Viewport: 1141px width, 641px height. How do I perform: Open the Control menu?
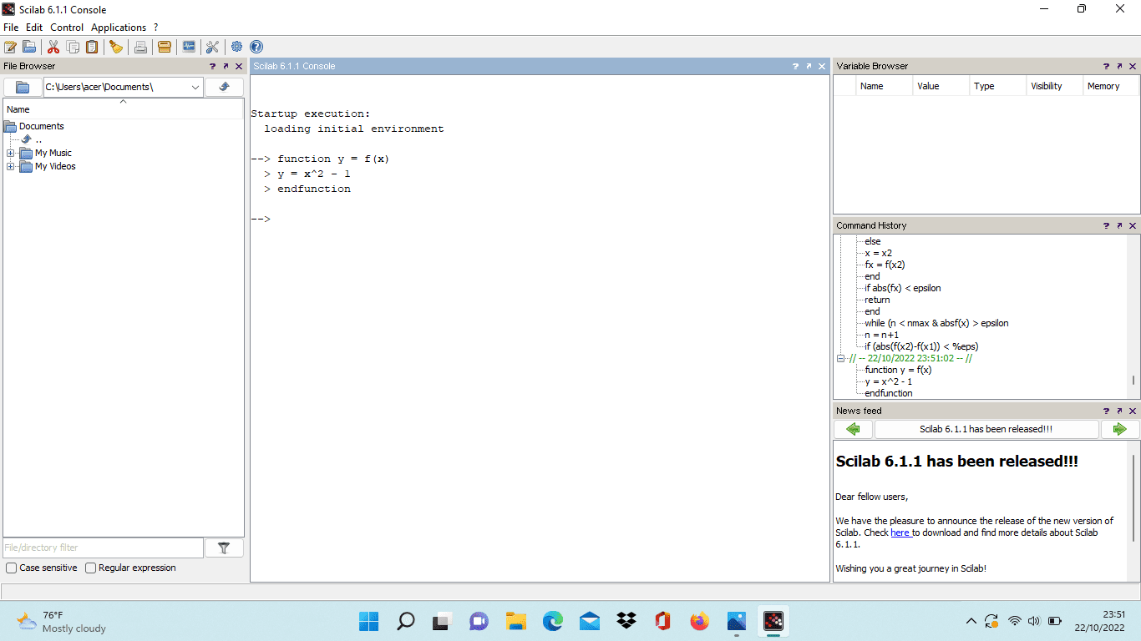[67, 28]
